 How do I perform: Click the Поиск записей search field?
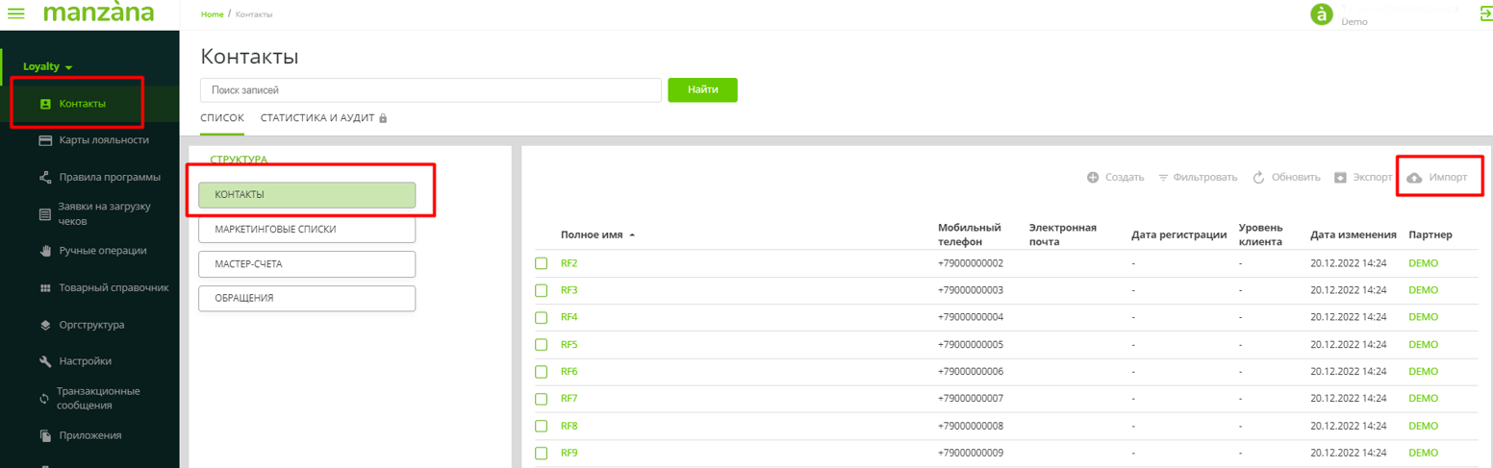point(430,89)
